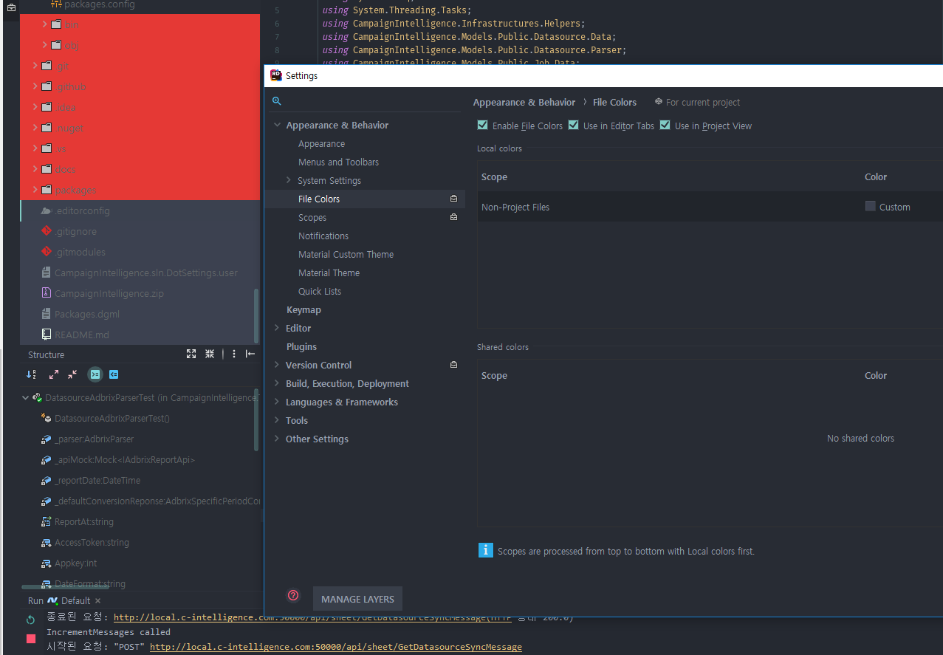Image resolution: width=943 pixels, height=655 pixels.
Task: Select the Non-Project Files scope row
Action: (710, 207)
